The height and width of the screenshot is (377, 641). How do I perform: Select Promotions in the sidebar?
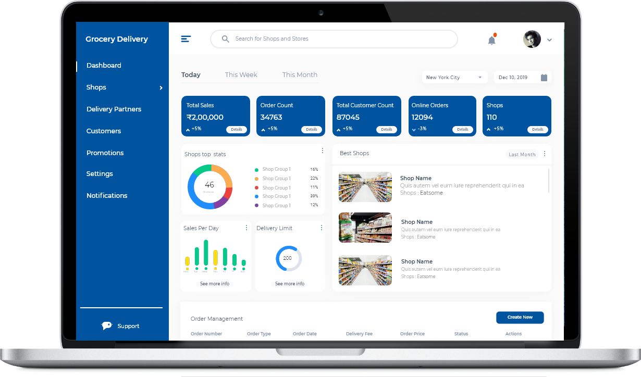point(105,153)
